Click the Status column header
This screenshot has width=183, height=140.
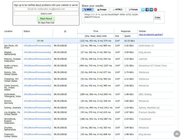pyautogui.click(x=27, y=31)
